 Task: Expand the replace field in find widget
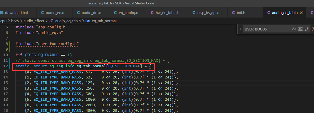click(x=241, y=29)
